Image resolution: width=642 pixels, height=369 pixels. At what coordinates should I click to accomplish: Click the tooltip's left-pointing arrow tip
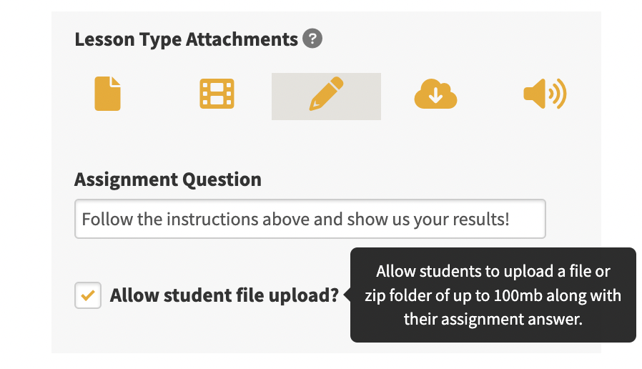pos(346,295)
